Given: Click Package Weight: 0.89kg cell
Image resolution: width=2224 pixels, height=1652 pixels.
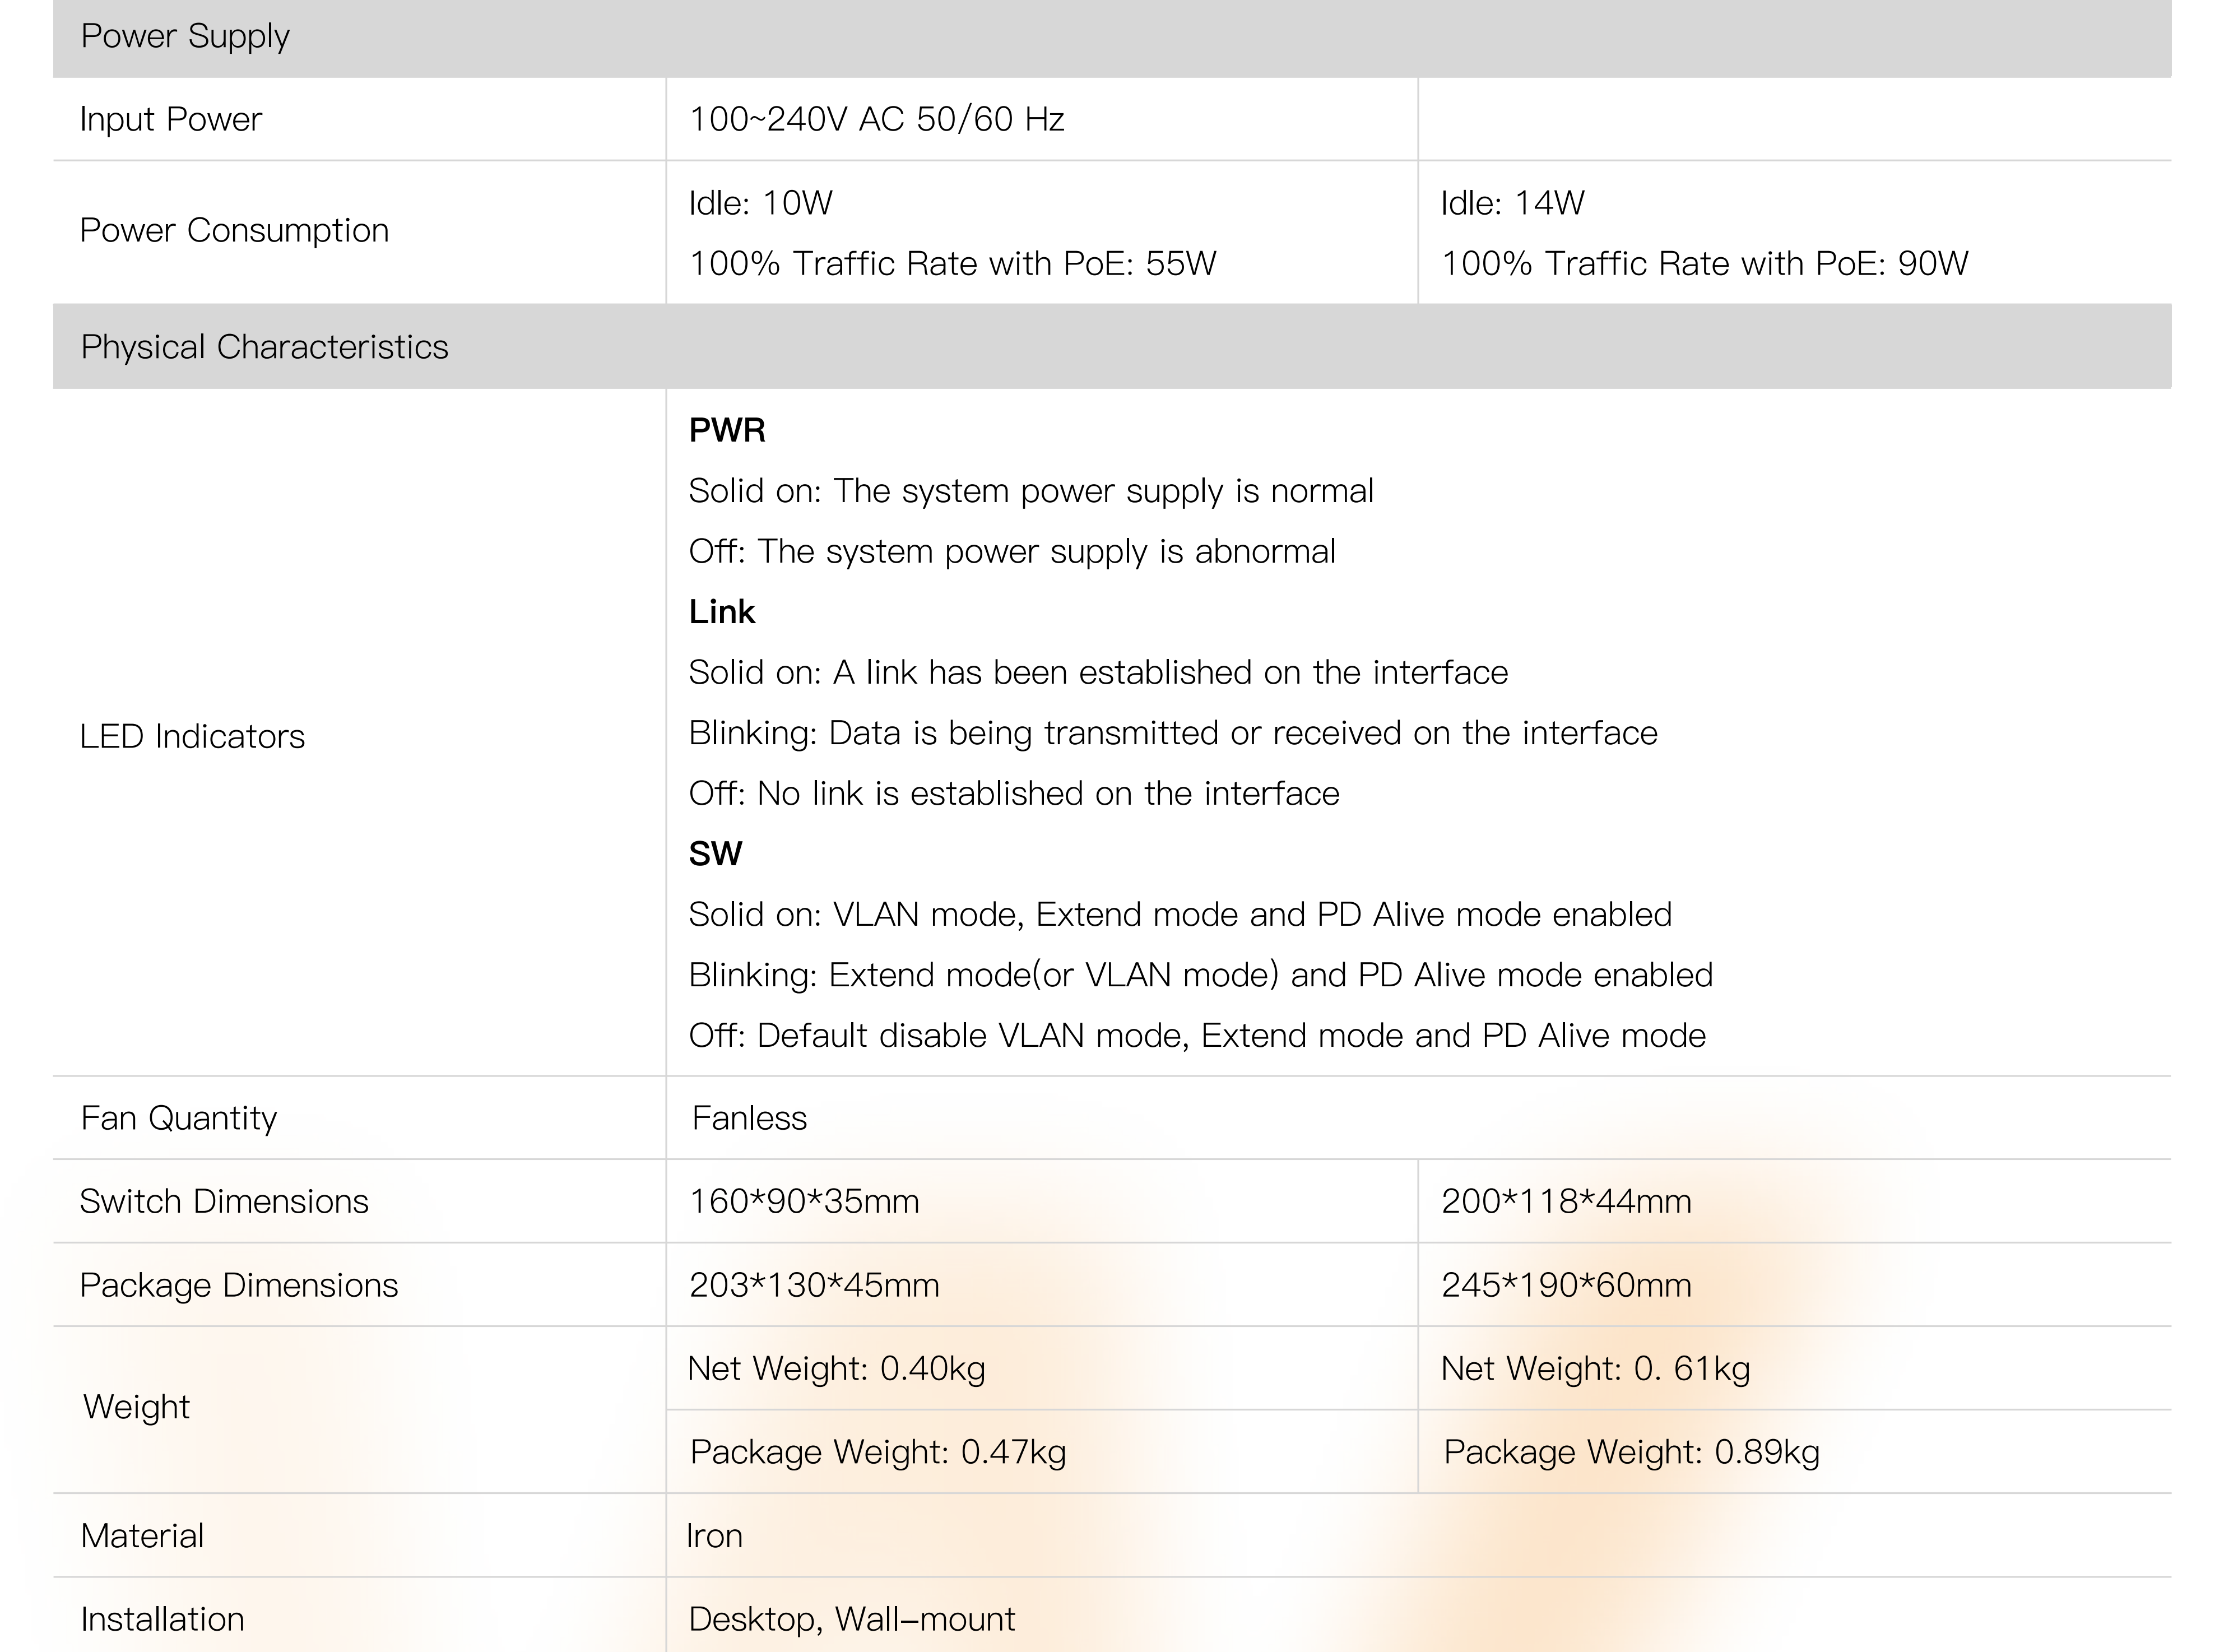Looking at the screenshot, I should (x=1631, y=1452).
